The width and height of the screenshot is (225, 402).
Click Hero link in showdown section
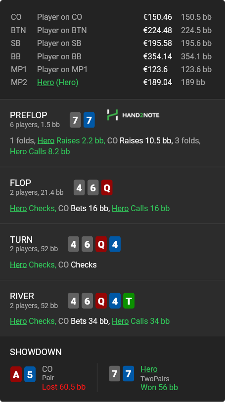[149, 369]
